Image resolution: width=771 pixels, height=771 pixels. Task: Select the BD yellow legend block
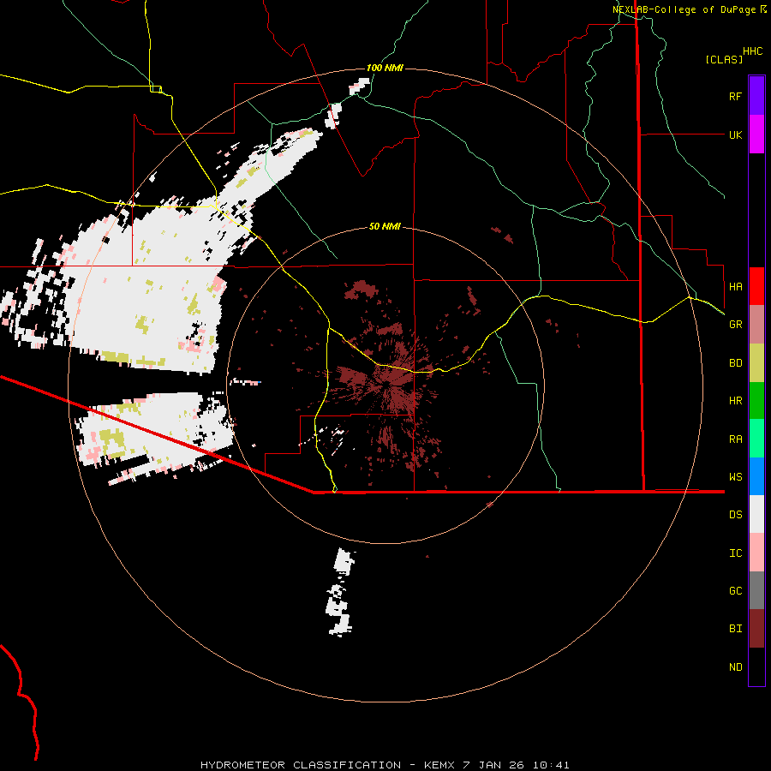[x=756, y=362]
